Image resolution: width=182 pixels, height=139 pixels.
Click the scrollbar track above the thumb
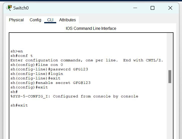pos(170,50)
